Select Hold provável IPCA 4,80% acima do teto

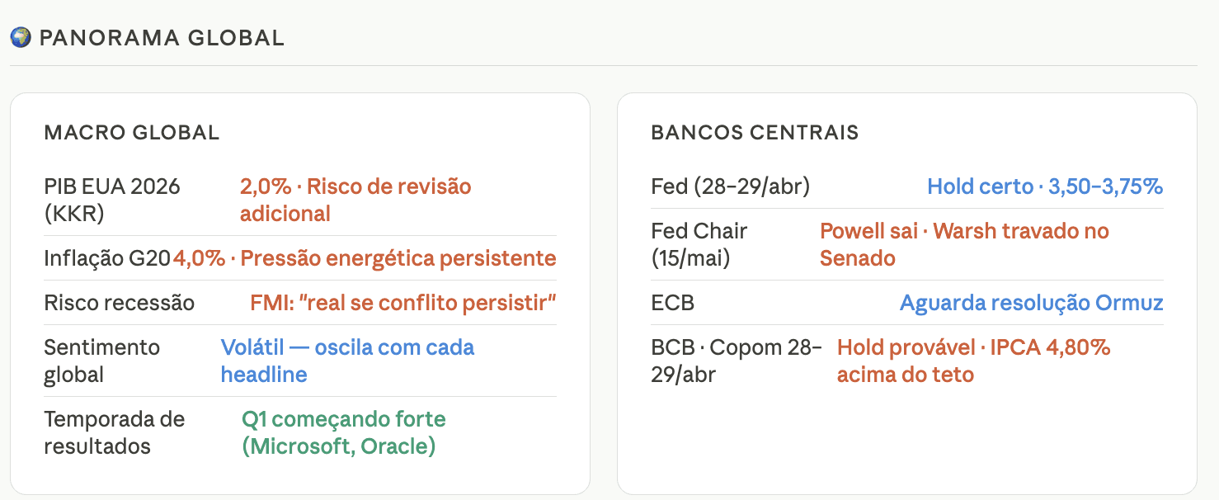[974, 361]
